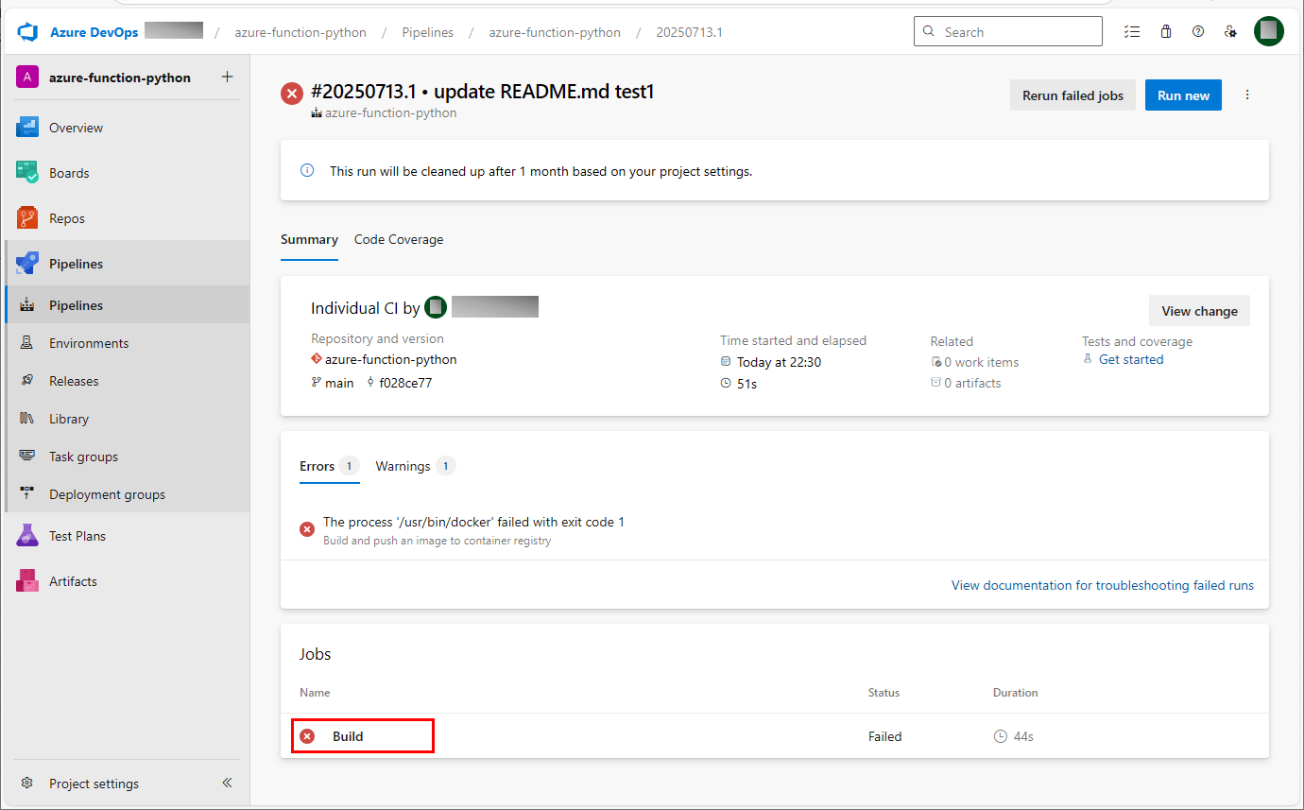Click the Run new button
Viewport: 1304px width, 810px height.
pos(1183,95)
